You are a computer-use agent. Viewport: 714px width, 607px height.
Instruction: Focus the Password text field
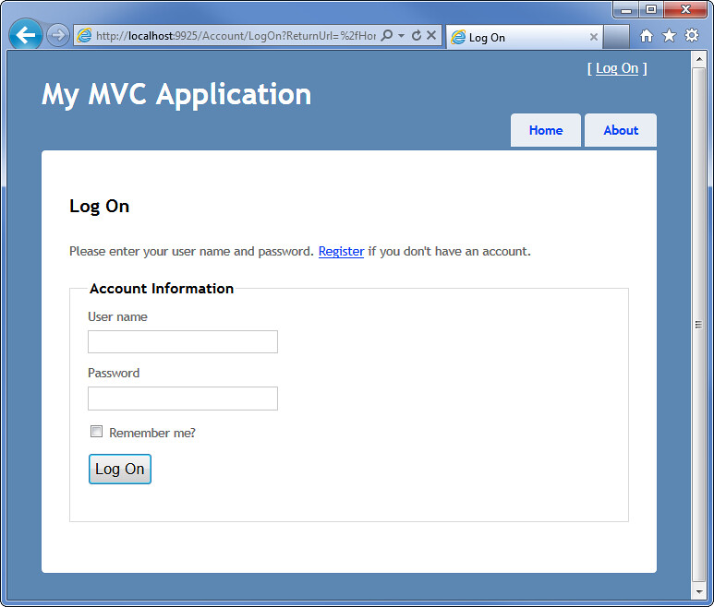click(x=183, y=399)
